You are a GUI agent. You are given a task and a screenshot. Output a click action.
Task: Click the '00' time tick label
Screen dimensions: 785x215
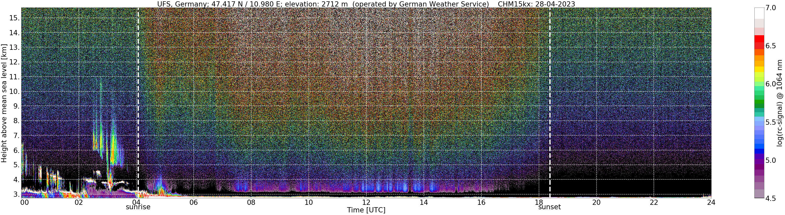click(x=24, y=202)
